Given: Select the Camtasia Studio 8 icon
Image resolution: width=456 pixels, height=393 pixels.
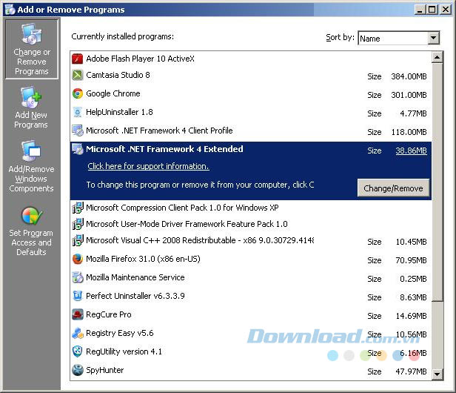Looking at the screenshot, I should pyautogui.click(x=78, y=76).
